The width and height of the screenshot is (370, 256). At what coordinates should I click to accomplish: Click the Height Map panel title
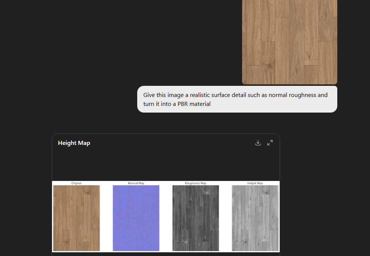click(x=74, y=143)
